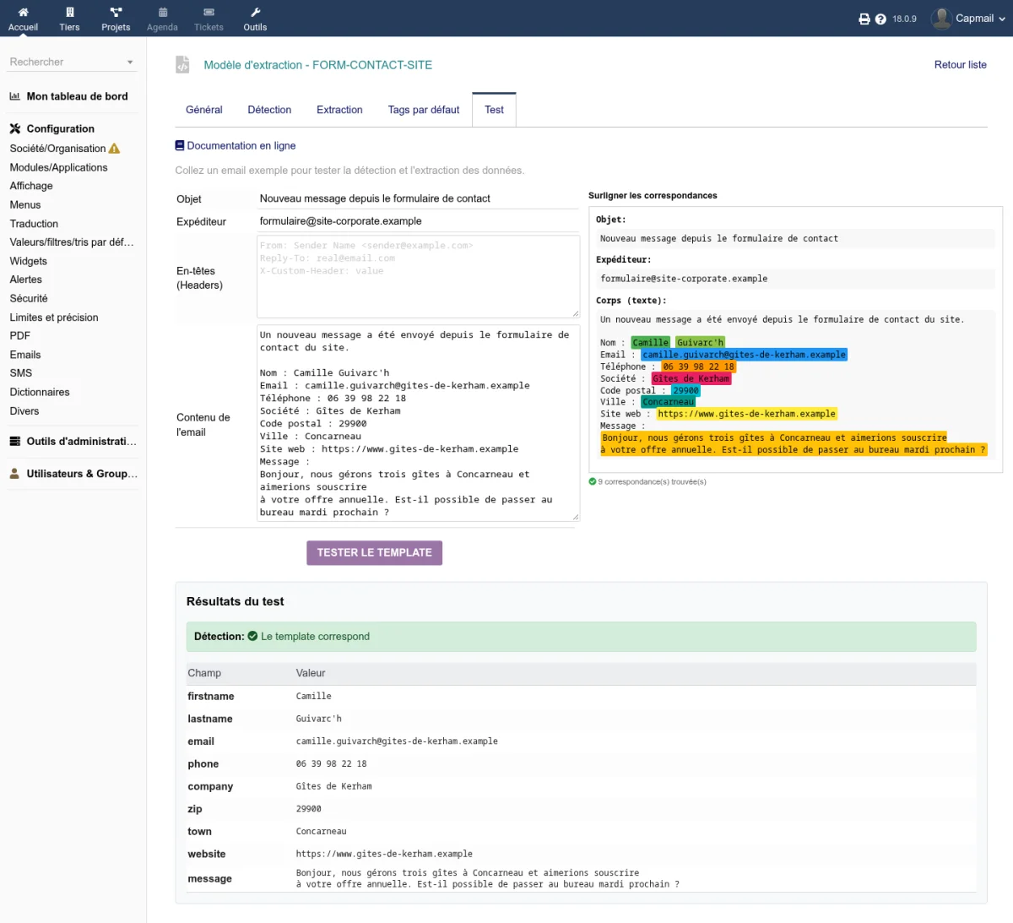The image size is (1013, 923).
Task: Click the highlighted website URL match
Action: (747, 414)
